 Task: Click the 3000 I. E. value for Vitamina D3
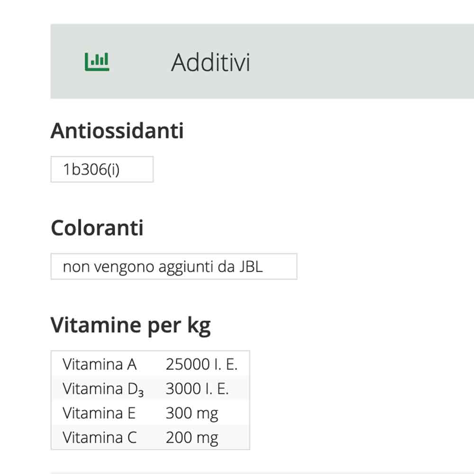pos(198,388)
